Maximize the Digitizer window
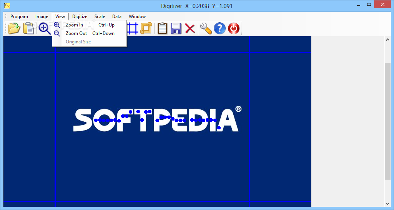The width and height of the screenshot is (394, 210). [369, 4]
